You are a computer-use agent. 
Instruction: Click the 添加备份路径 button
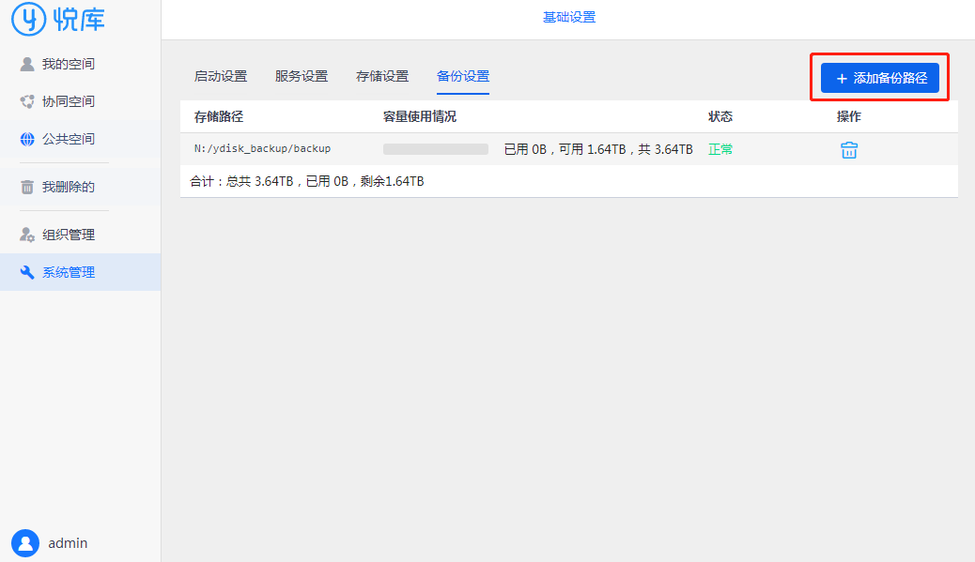point(880,78)
